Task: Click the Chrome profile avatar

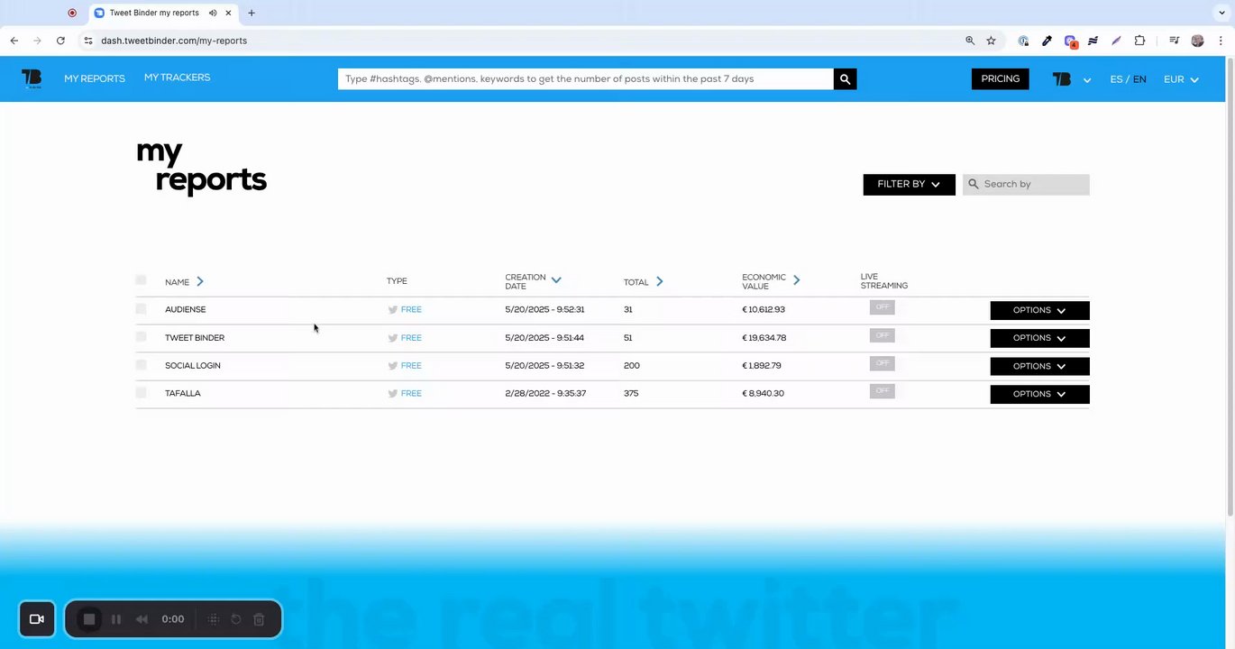Action: (x=1197, y=41)
